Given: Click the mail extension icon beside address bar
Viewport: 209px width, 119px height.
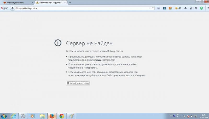Looking at the screenshot, I should point(158,8).
